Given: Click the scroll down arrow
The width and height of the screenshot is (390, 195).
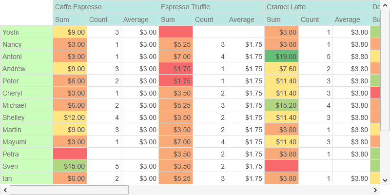Looking at the screenshot, I should point(385,180).
